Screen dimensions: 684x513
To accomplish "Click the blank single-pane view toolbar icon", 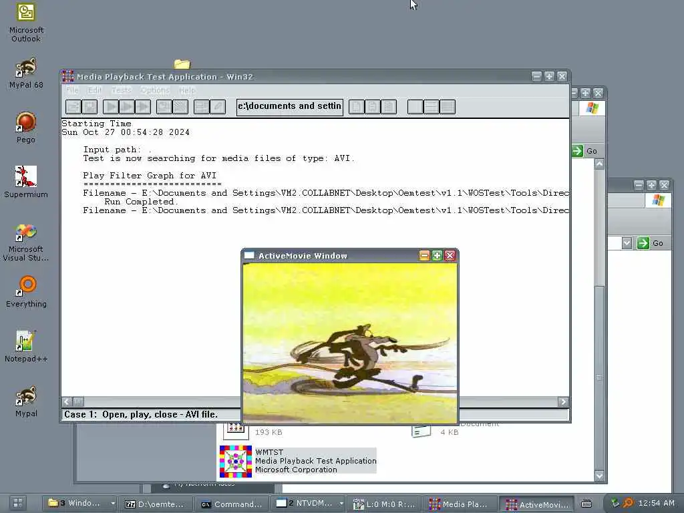I will (415, 107).
